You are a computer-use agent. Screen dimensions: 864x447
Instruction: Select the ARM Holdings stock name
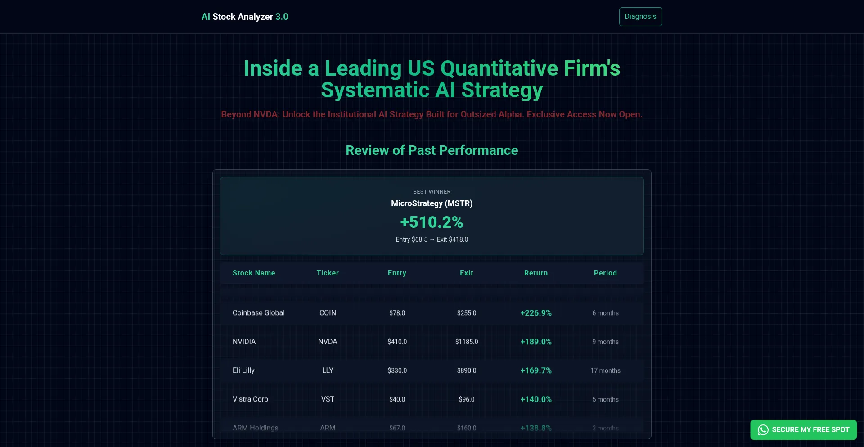tap(255, 428)
